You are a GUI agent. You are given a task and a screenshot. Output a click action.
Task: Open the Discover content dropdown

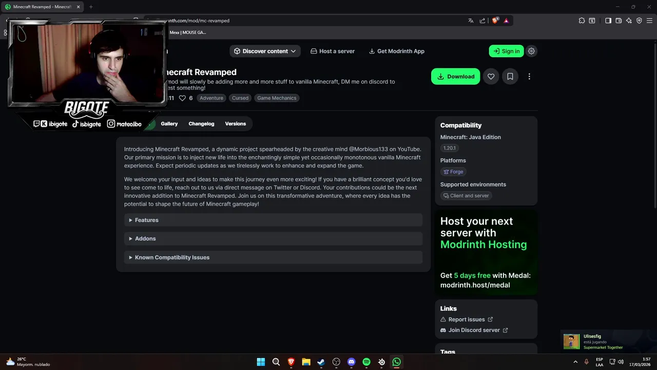pos(265,51)
